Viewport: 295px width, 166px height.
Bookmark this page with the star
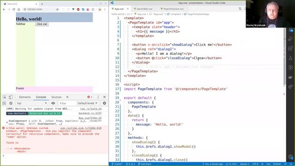click(57, 9)
